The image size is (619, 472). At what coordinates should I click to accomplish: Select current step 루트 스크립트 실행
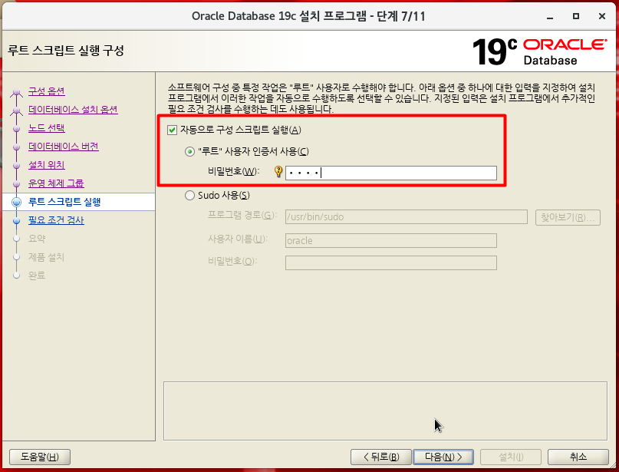64,202
